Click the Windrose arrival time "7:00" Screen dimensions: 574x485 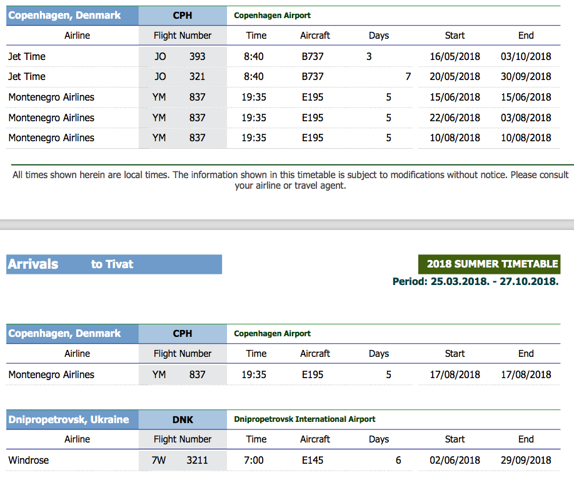click(x=254, y=460)
